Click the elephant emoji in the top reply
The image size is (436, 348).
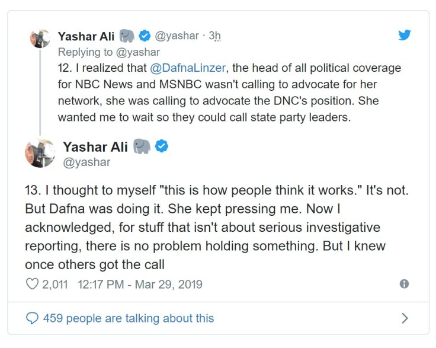[x=127, y=35]
